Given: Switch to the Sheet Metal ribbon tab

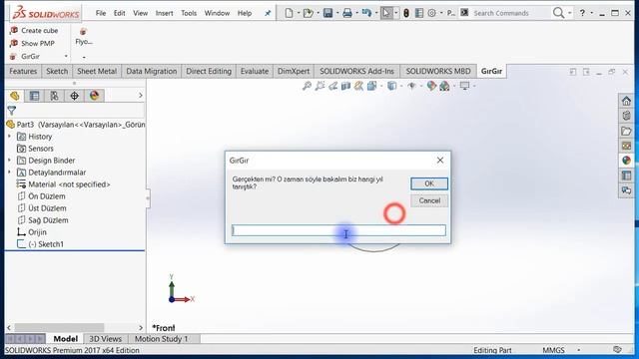Looking at the screenshot, I should [97, 71].
